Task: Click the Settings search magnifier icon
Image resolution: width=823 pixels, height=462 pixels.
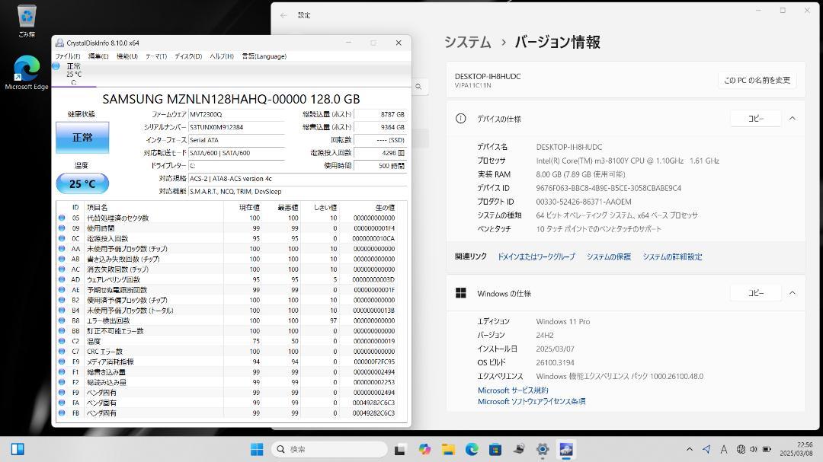Action: pos(418,87)
